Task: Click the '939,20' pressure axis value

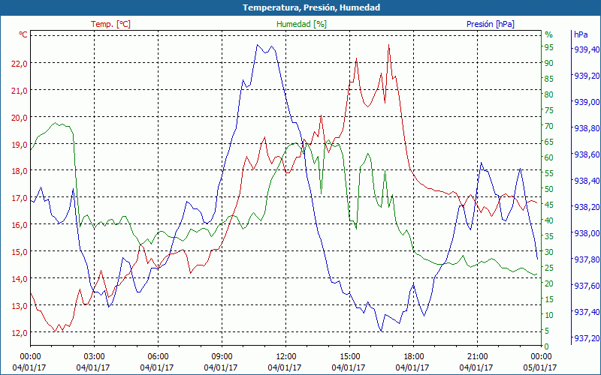Action: [x=587, y=76]
